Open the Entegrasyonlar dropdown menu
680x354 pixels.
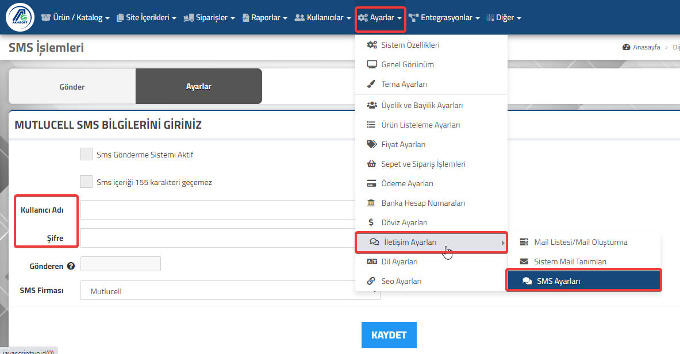click(x=444, y=17)
